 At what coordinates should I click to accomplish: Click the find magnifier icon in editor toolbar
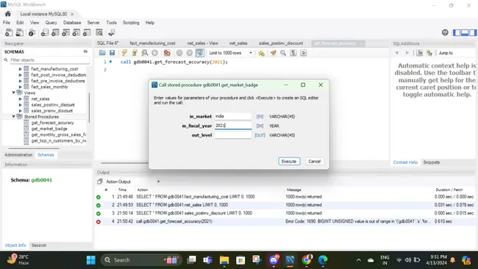[x=283, y=53]
